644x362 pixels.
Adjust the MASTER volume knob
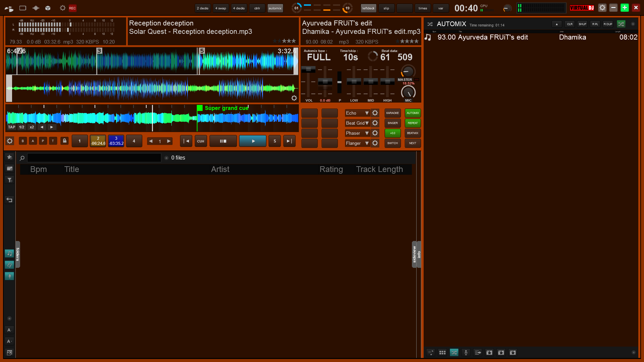tap(408, 71)
